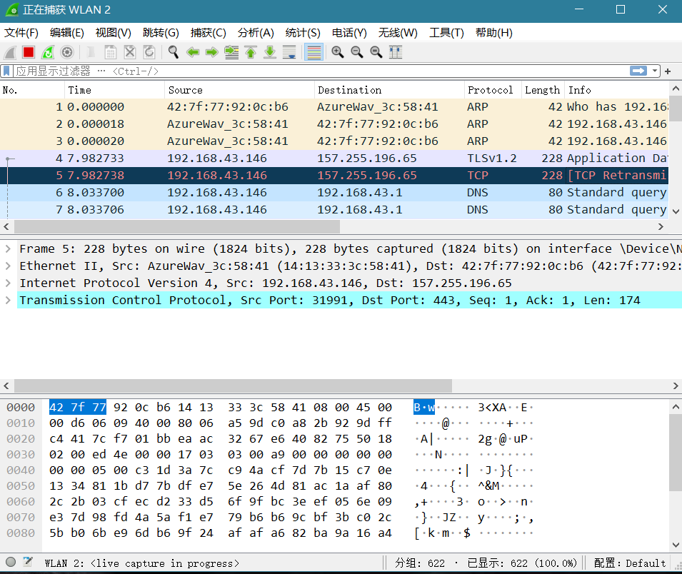Screen dimensions: 682x574
Task: Click into the display filter field
Action: [x=321, y=71]
